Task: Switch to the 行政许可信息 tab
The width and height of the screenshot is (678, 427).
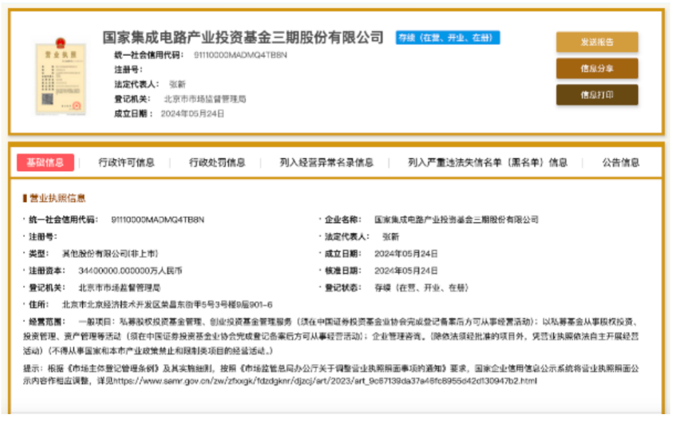Action: point(126,163)
